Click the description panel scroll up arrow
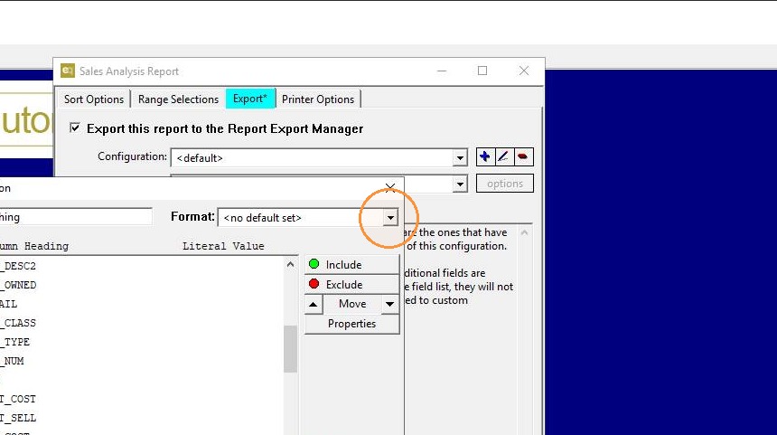 [524, 232]
